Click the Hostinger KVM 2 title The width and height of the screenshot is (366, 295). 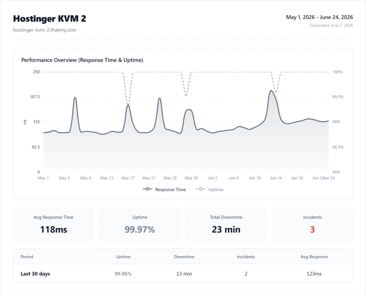[49, 19]
